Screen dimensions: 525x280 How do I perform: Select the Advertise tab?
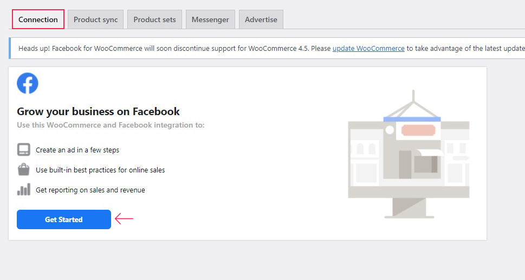coord(261,19)
